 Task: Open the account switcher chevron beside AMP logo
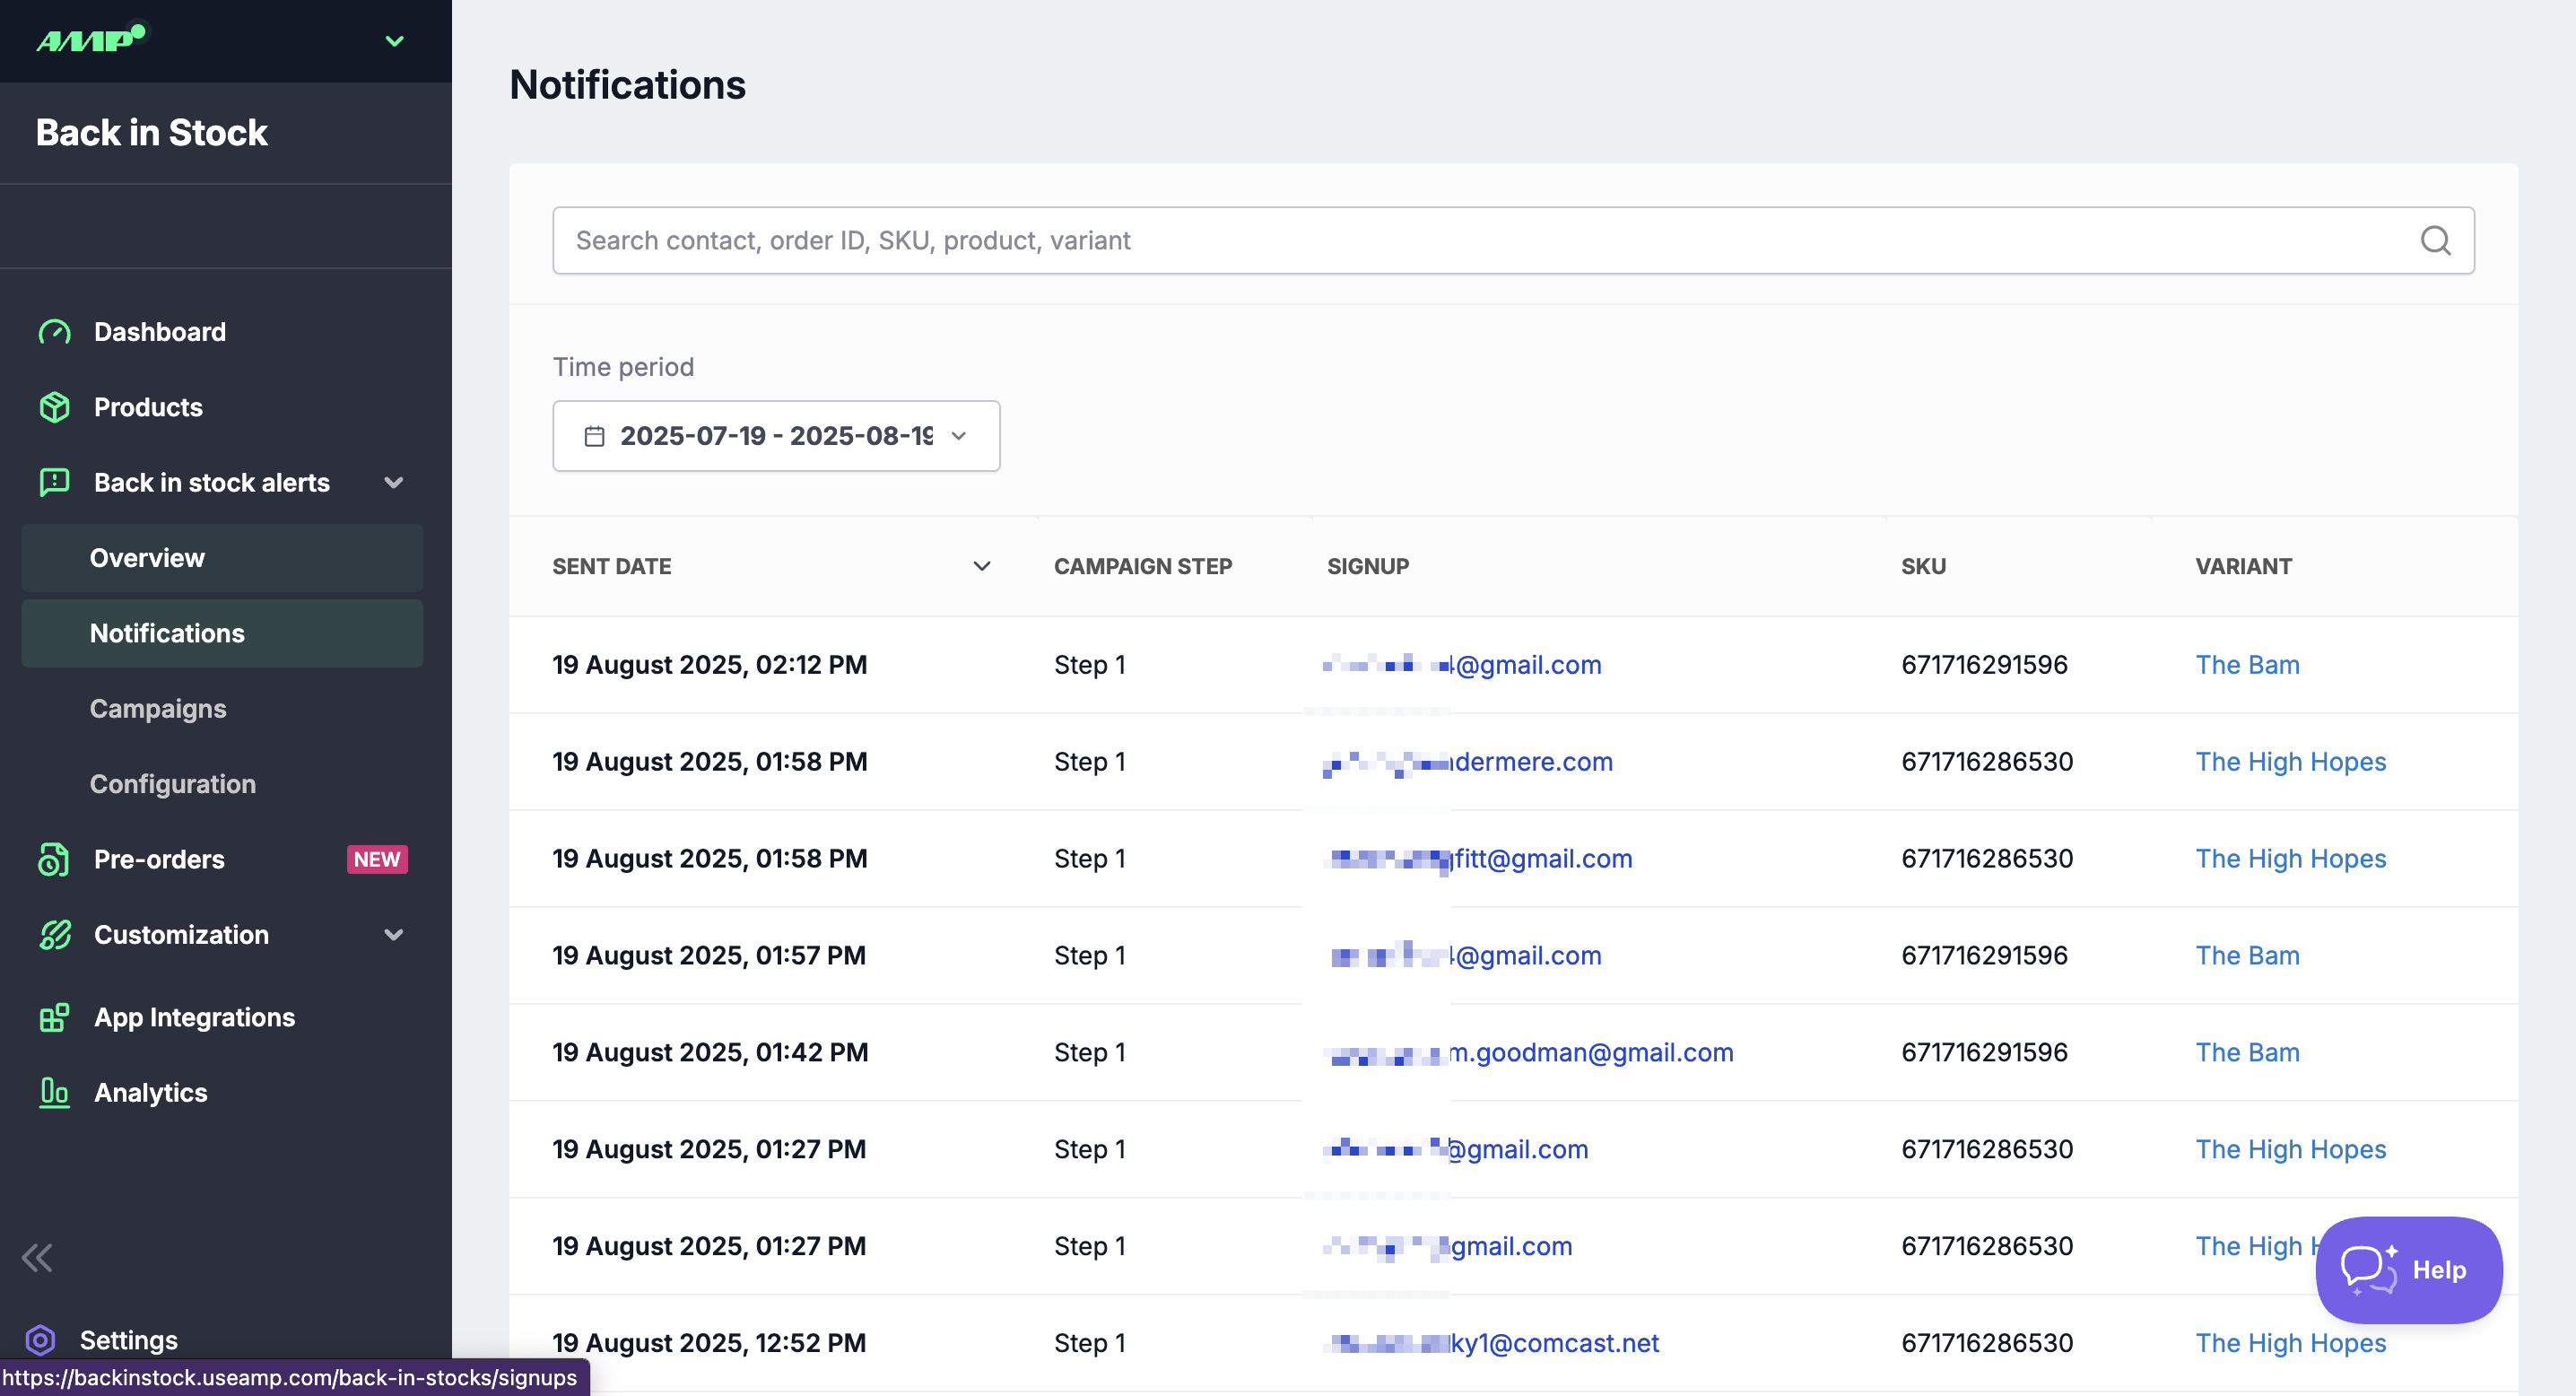click(x=395, y=41)
